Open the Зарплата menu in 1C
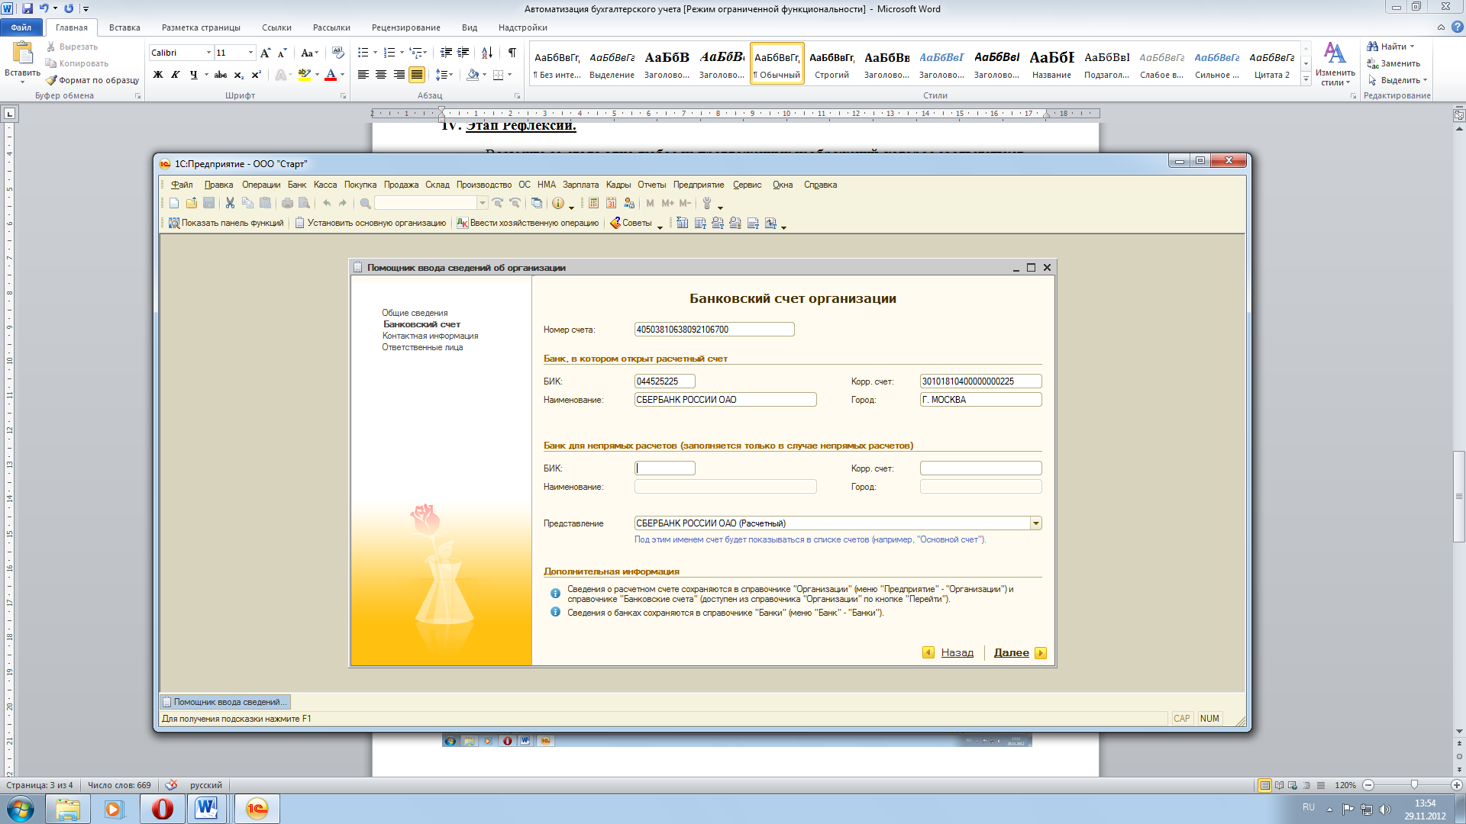 tap(580, 185)
